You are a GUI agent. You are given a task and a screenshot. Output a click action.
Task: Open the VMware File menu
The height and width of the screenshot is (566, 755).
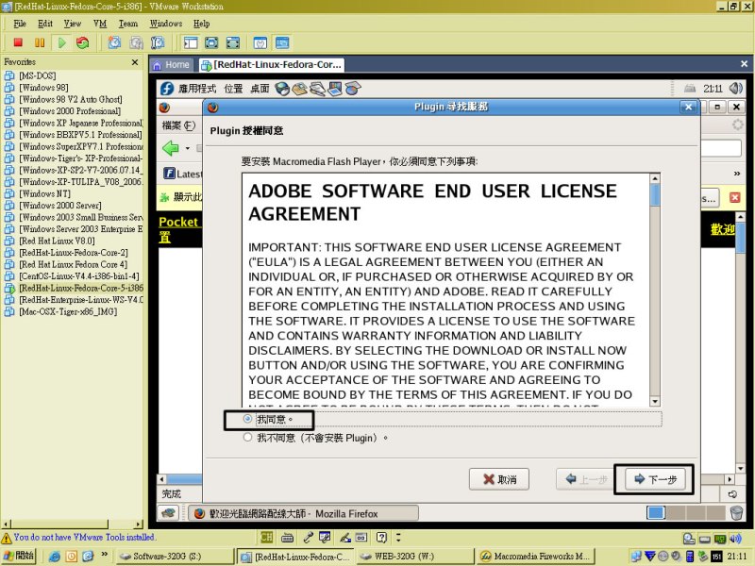tap(20, 24)
